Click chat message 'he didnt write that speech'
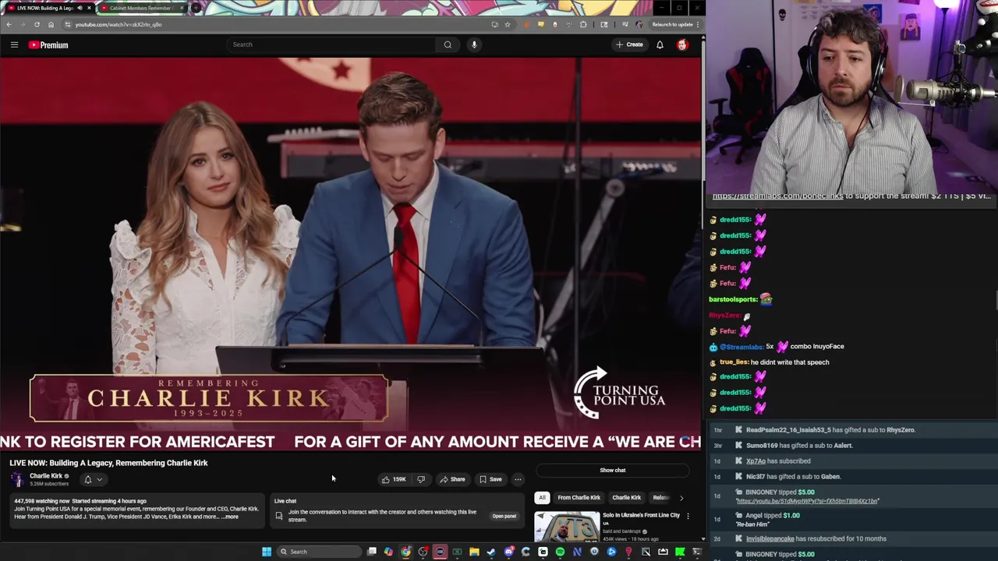Screen dimensions: 998x561 (x=790, y=362)
